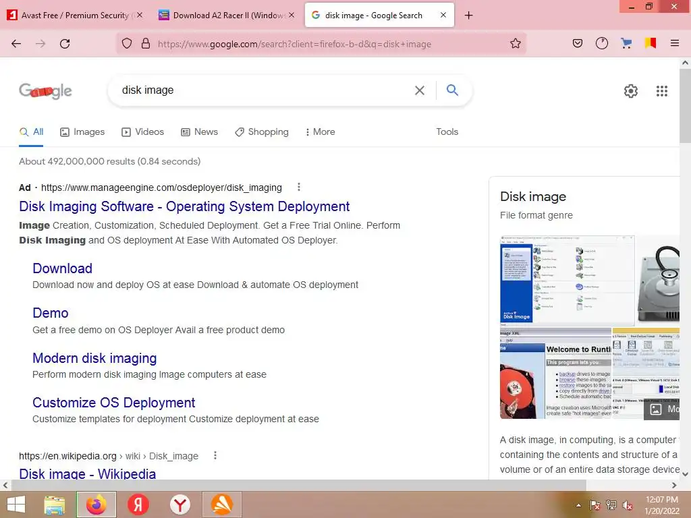The image size is (691, 518).
Task: Click the blue search magnifier button
Action: tap(452, 90)
